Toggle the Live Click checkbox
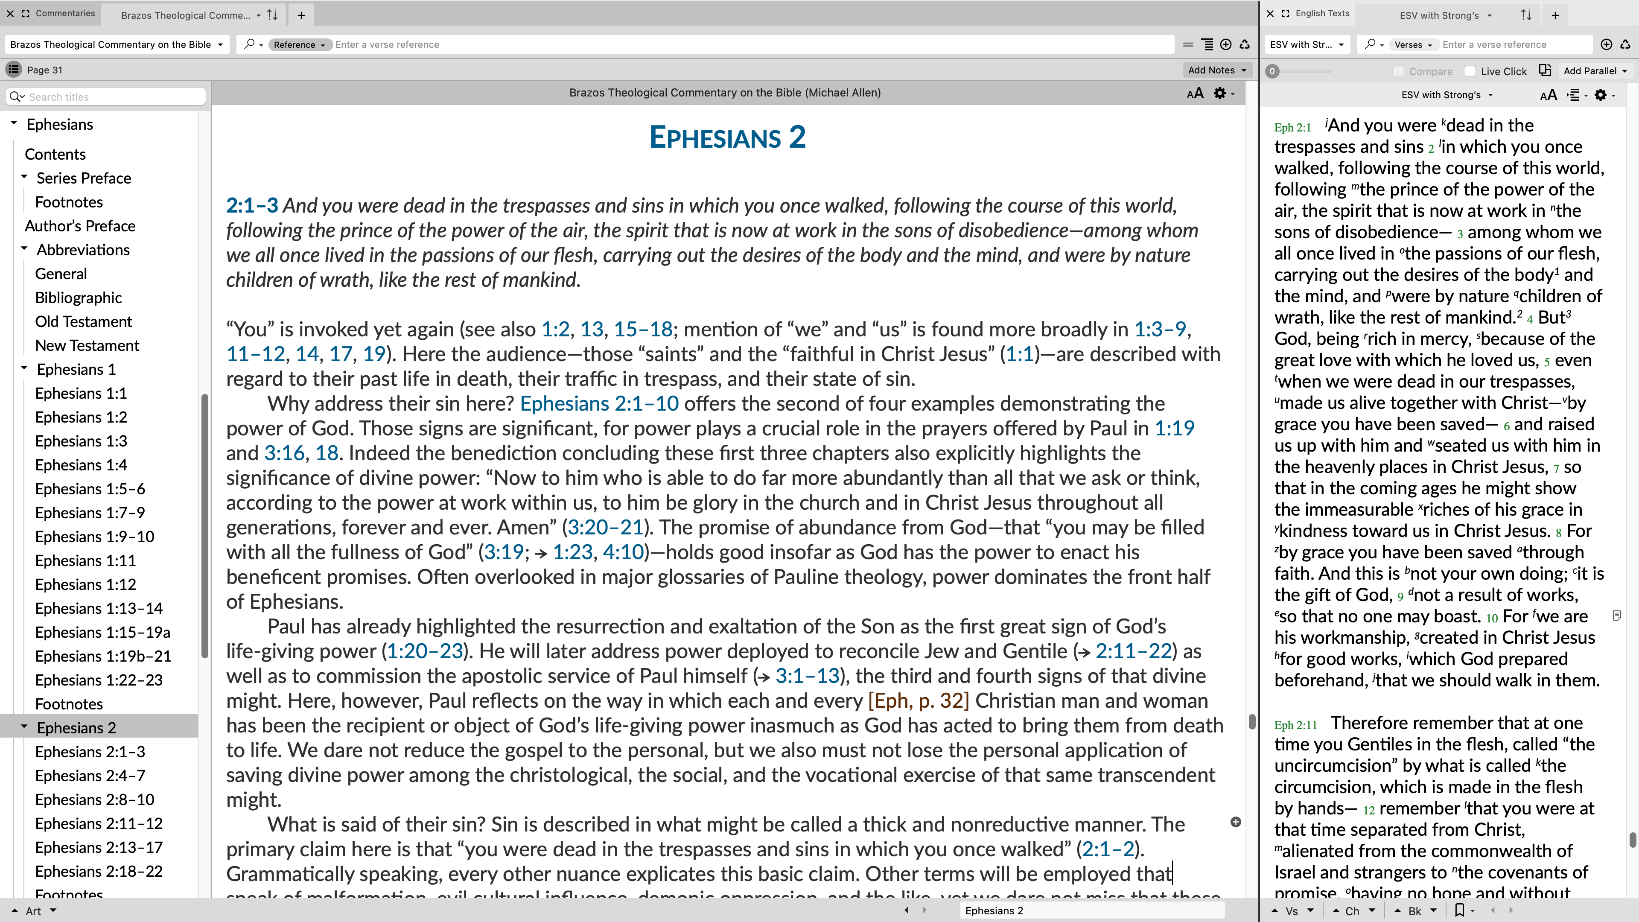 coord(1471,71)
